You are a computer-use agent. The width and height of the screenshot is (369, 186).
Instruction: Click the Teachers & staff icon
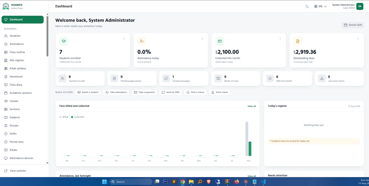[62, 78]
